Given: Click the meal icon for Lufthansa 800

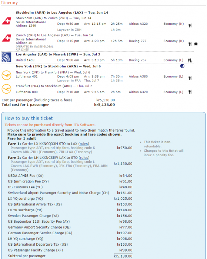Looking at the screenshot, I should [x=190, y=92].
